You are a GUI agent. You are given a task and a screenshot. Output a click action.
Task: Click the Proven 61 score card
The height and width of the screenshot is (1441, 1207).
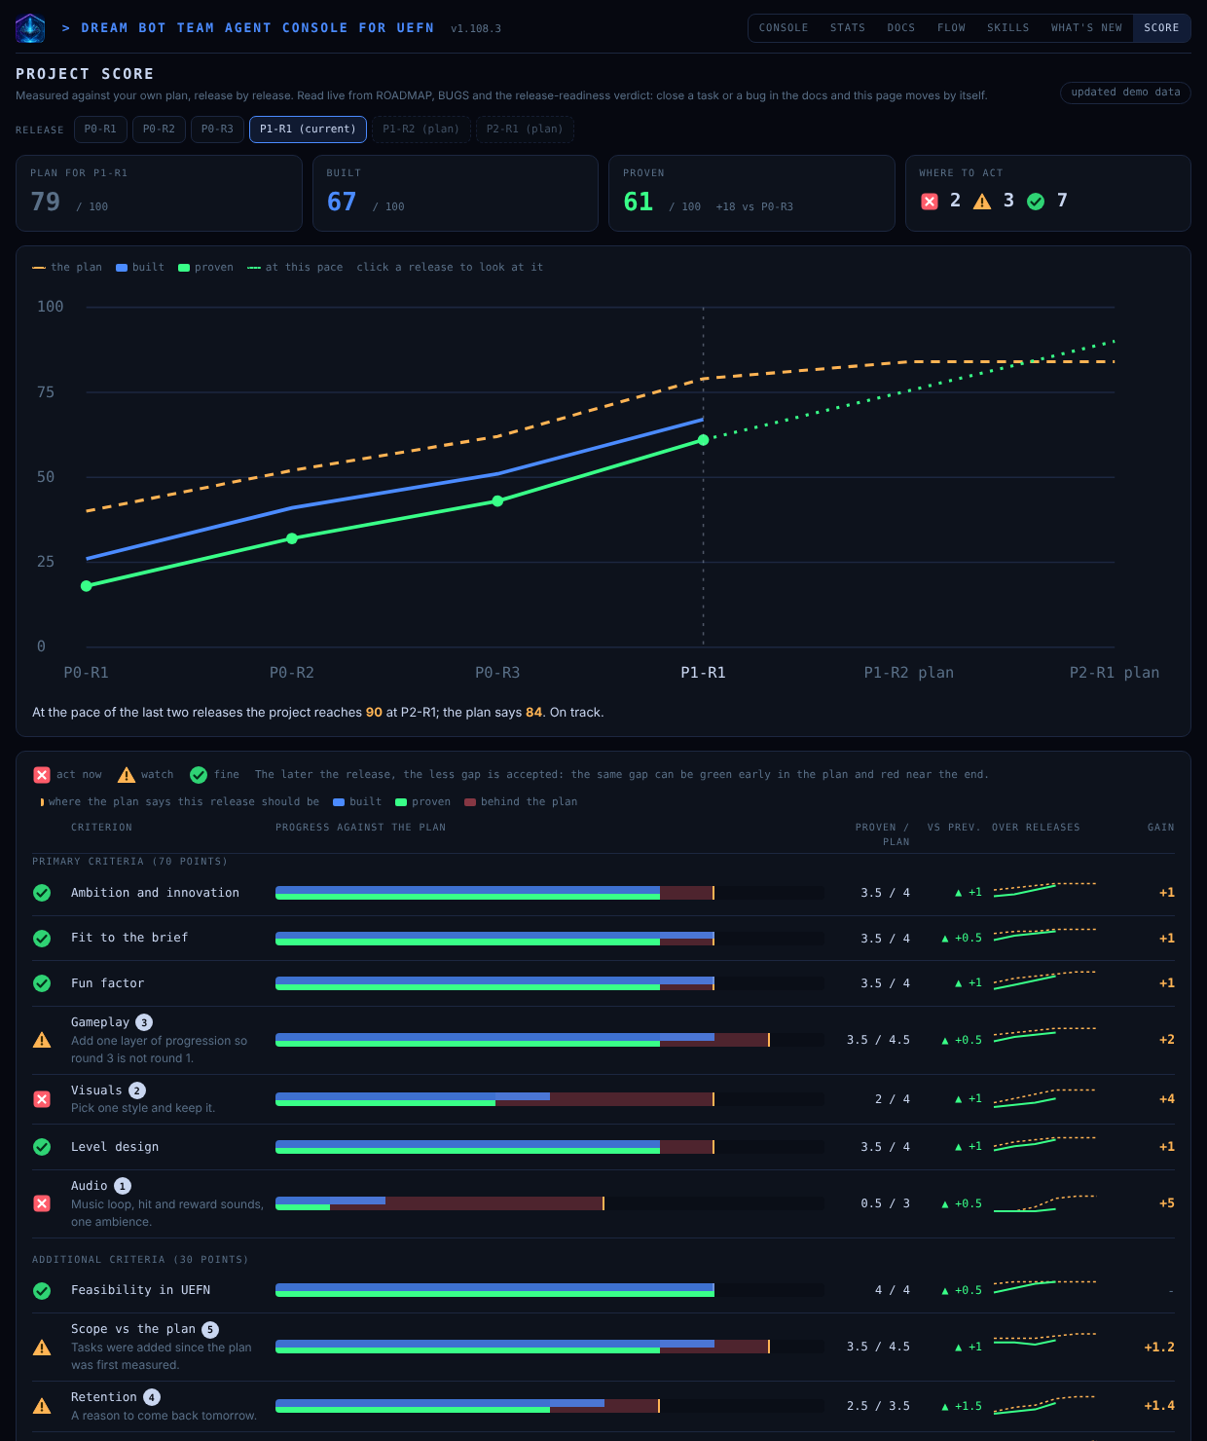pos(751,193)
